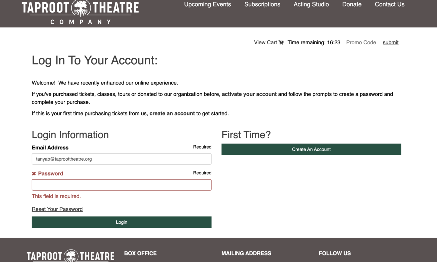Open the Subscriptions menu item
437x262 pixels.
pos(262,4)
